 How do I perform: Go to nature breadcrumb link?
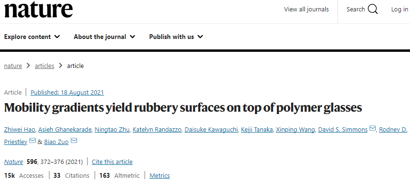point(13,66)
